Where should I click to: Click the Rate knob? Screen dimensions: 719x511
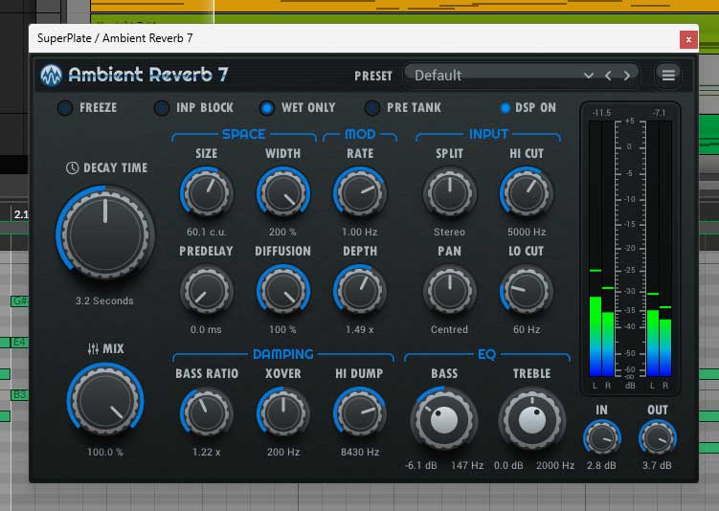360,192
